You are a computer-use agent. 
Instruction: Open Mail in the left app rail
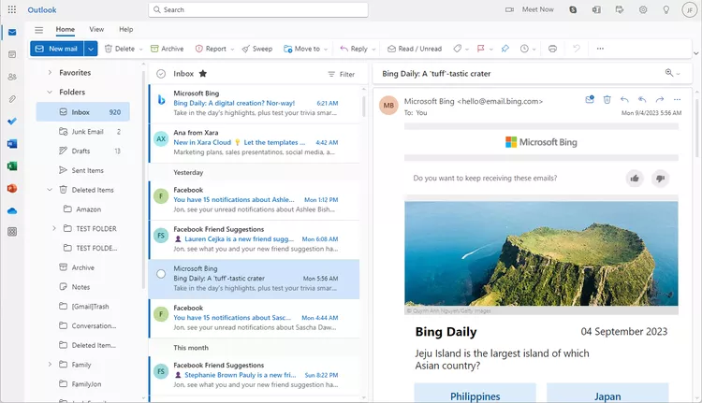[x=12, y=32]
